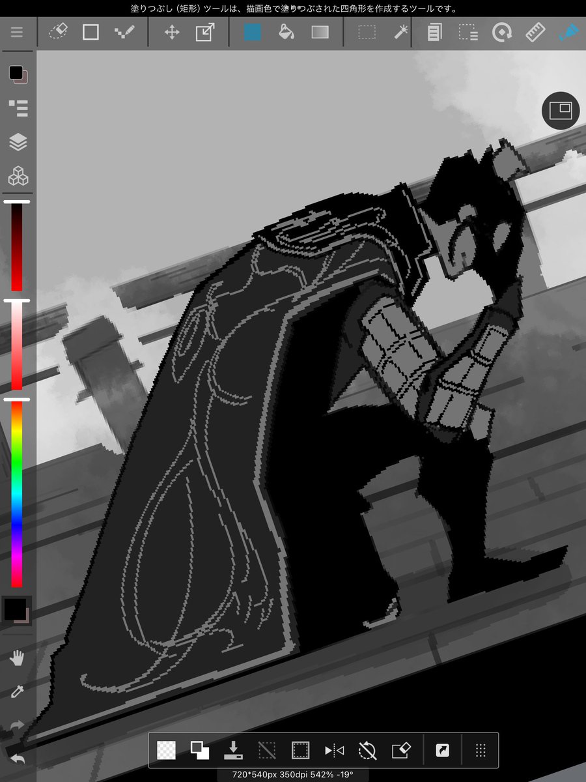Open the Layers panel
Screen dimensions: 586x782
pyautogui.click(x=18, y=142)
